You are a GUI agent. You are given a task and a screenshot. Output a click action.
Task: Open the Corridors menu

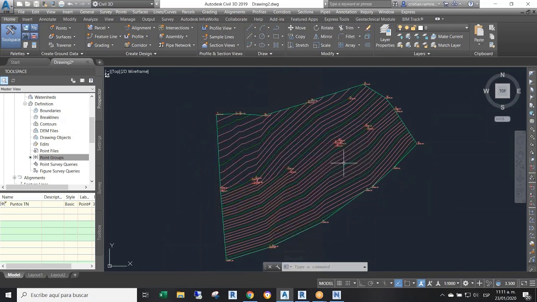[x=282, y=12]
